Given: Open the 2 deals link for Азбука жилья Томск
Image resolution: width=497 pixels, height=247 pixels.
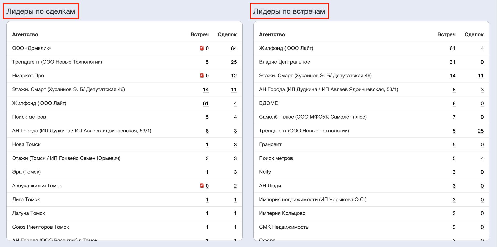Looking at the screenshot, I should tap(235, 186).
